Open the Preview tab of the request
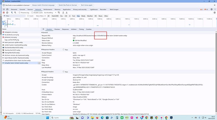This screenshot has height=120, width=217. point(57,29)
